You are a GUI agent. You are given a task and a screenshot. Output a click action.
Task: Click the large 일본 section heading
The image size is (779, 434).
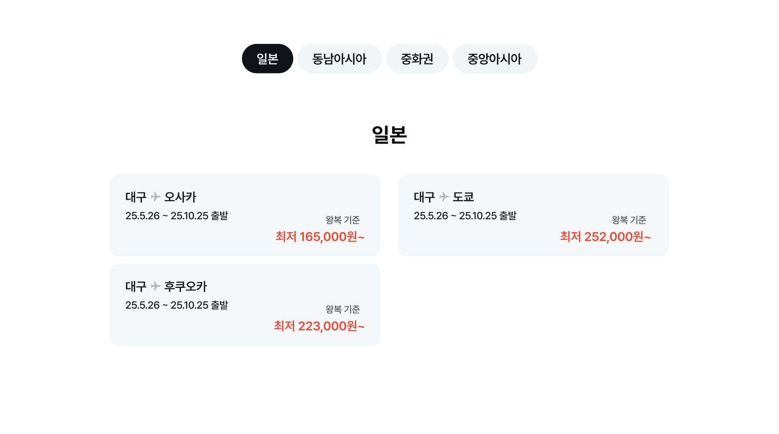point(389,134)
